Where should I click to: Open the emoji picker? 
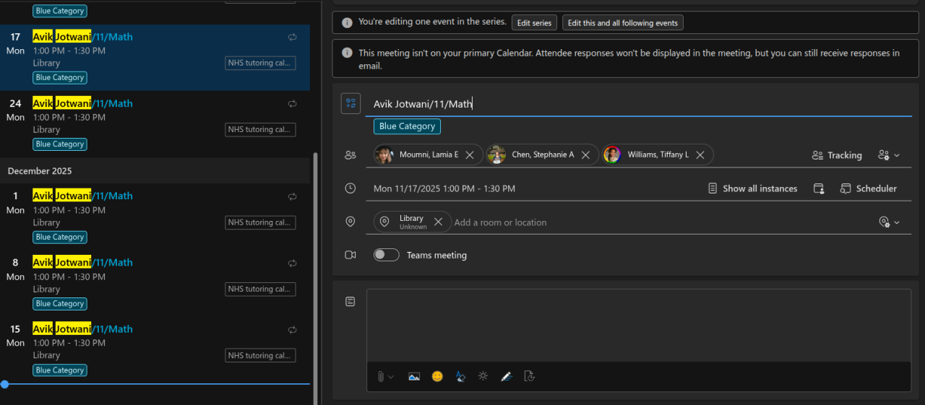point(437,376)
